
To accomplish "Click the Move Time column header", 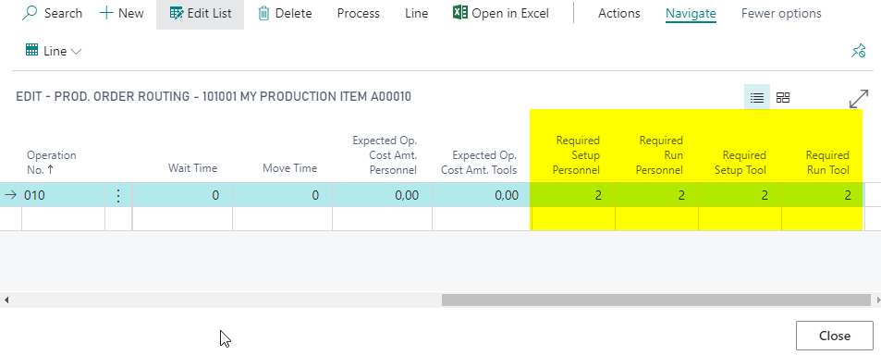I will [x=290, y=168].
